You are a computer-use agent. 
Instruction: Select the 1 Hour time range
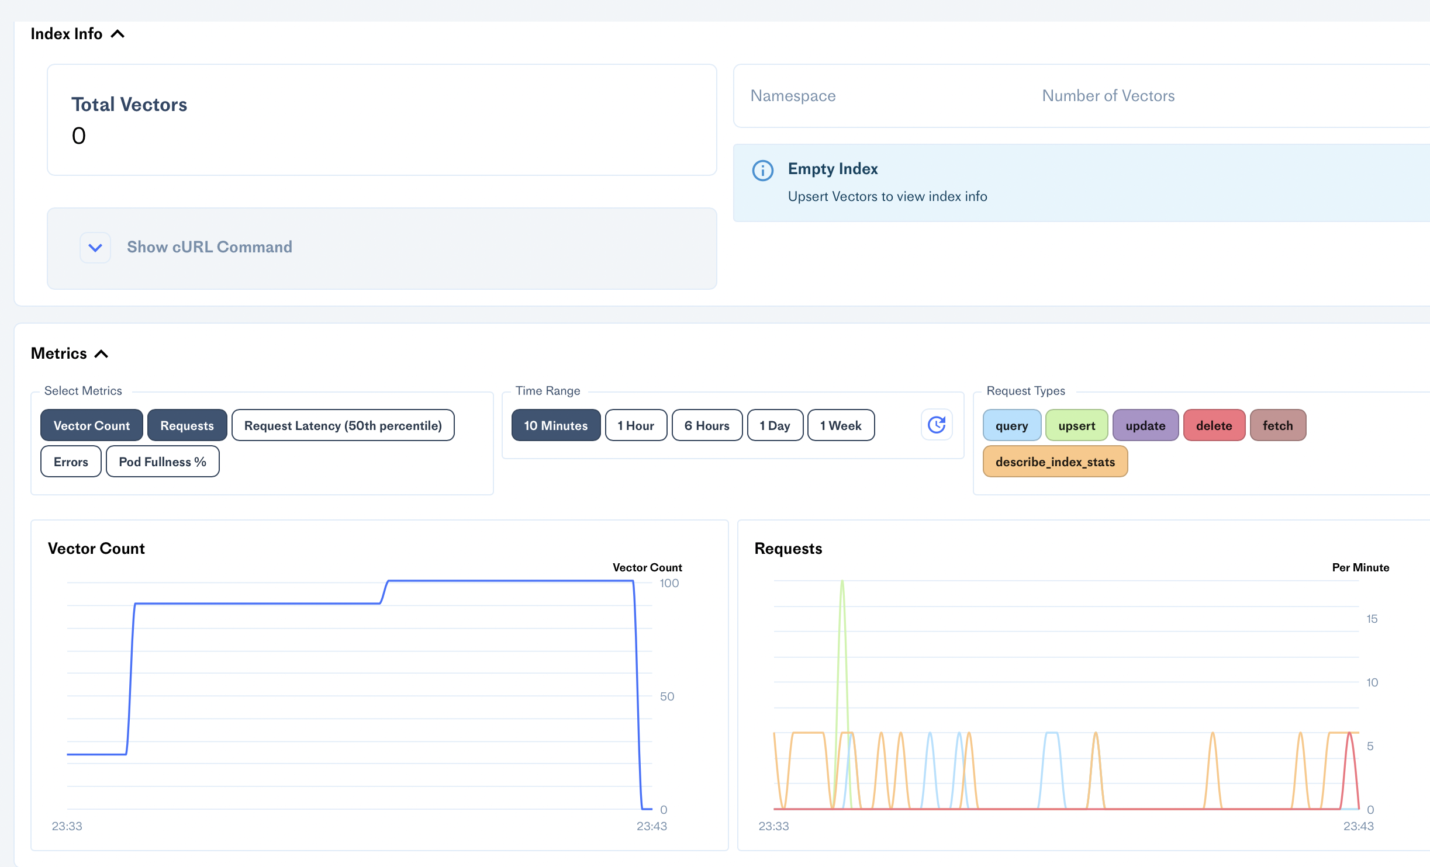(x=635, y=425)
